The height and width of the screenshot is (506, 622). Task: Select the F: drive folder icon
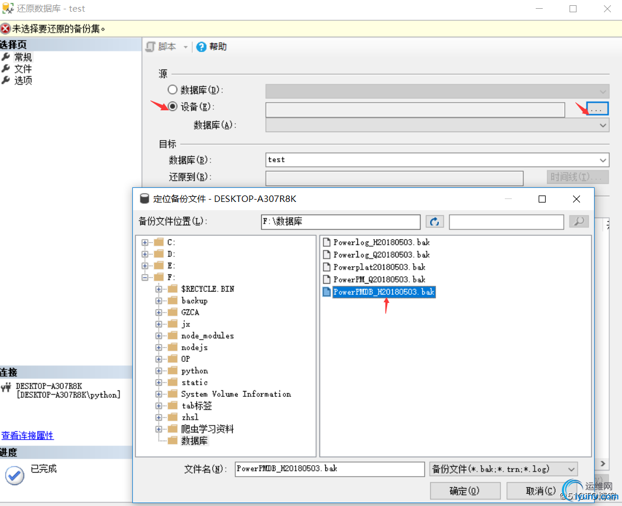pos(159,277)
